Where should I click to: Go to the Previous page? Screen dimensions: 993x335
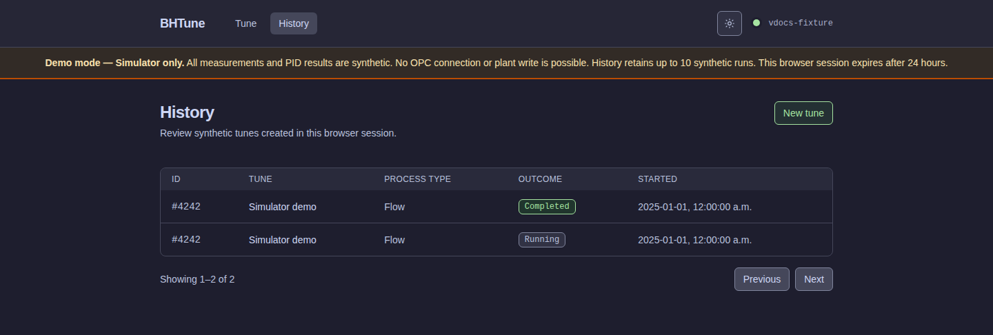[762, 279]
